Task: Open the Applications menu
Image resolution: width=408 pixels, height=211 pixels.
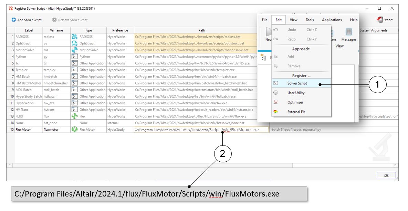Action: coord(332,20)
